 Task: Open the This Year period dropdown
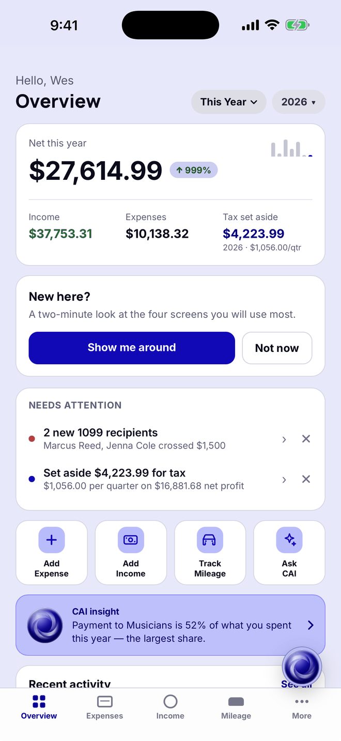(229, 102)
